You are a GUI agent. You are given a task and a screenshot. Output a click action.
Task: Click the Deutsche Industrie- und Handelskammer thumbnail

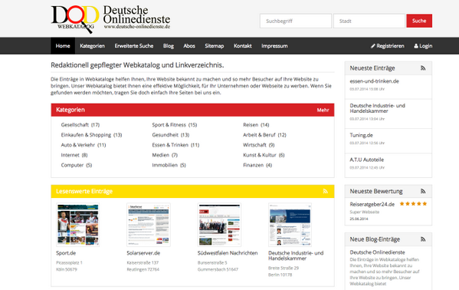(x=290, y=225)
